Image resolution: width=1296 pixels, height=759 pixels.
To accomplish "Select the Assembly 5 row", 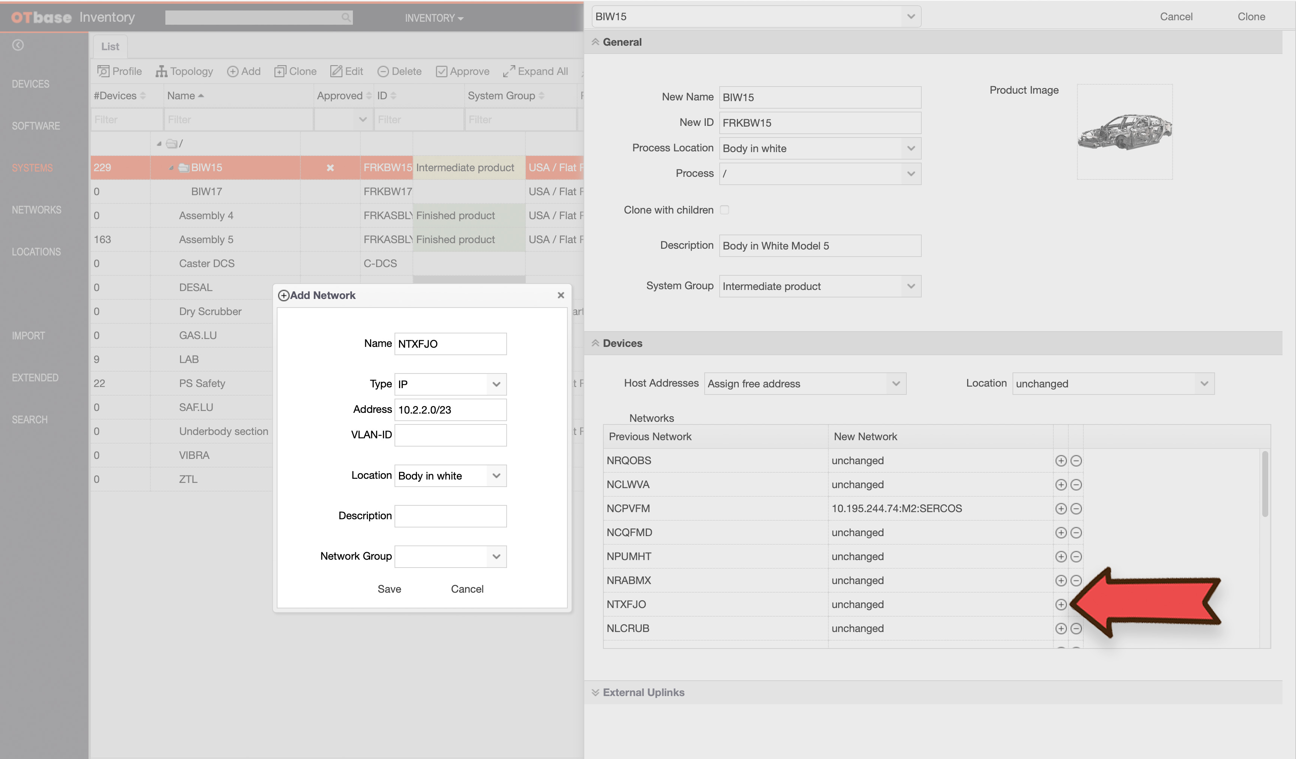I will pos(337,239).
